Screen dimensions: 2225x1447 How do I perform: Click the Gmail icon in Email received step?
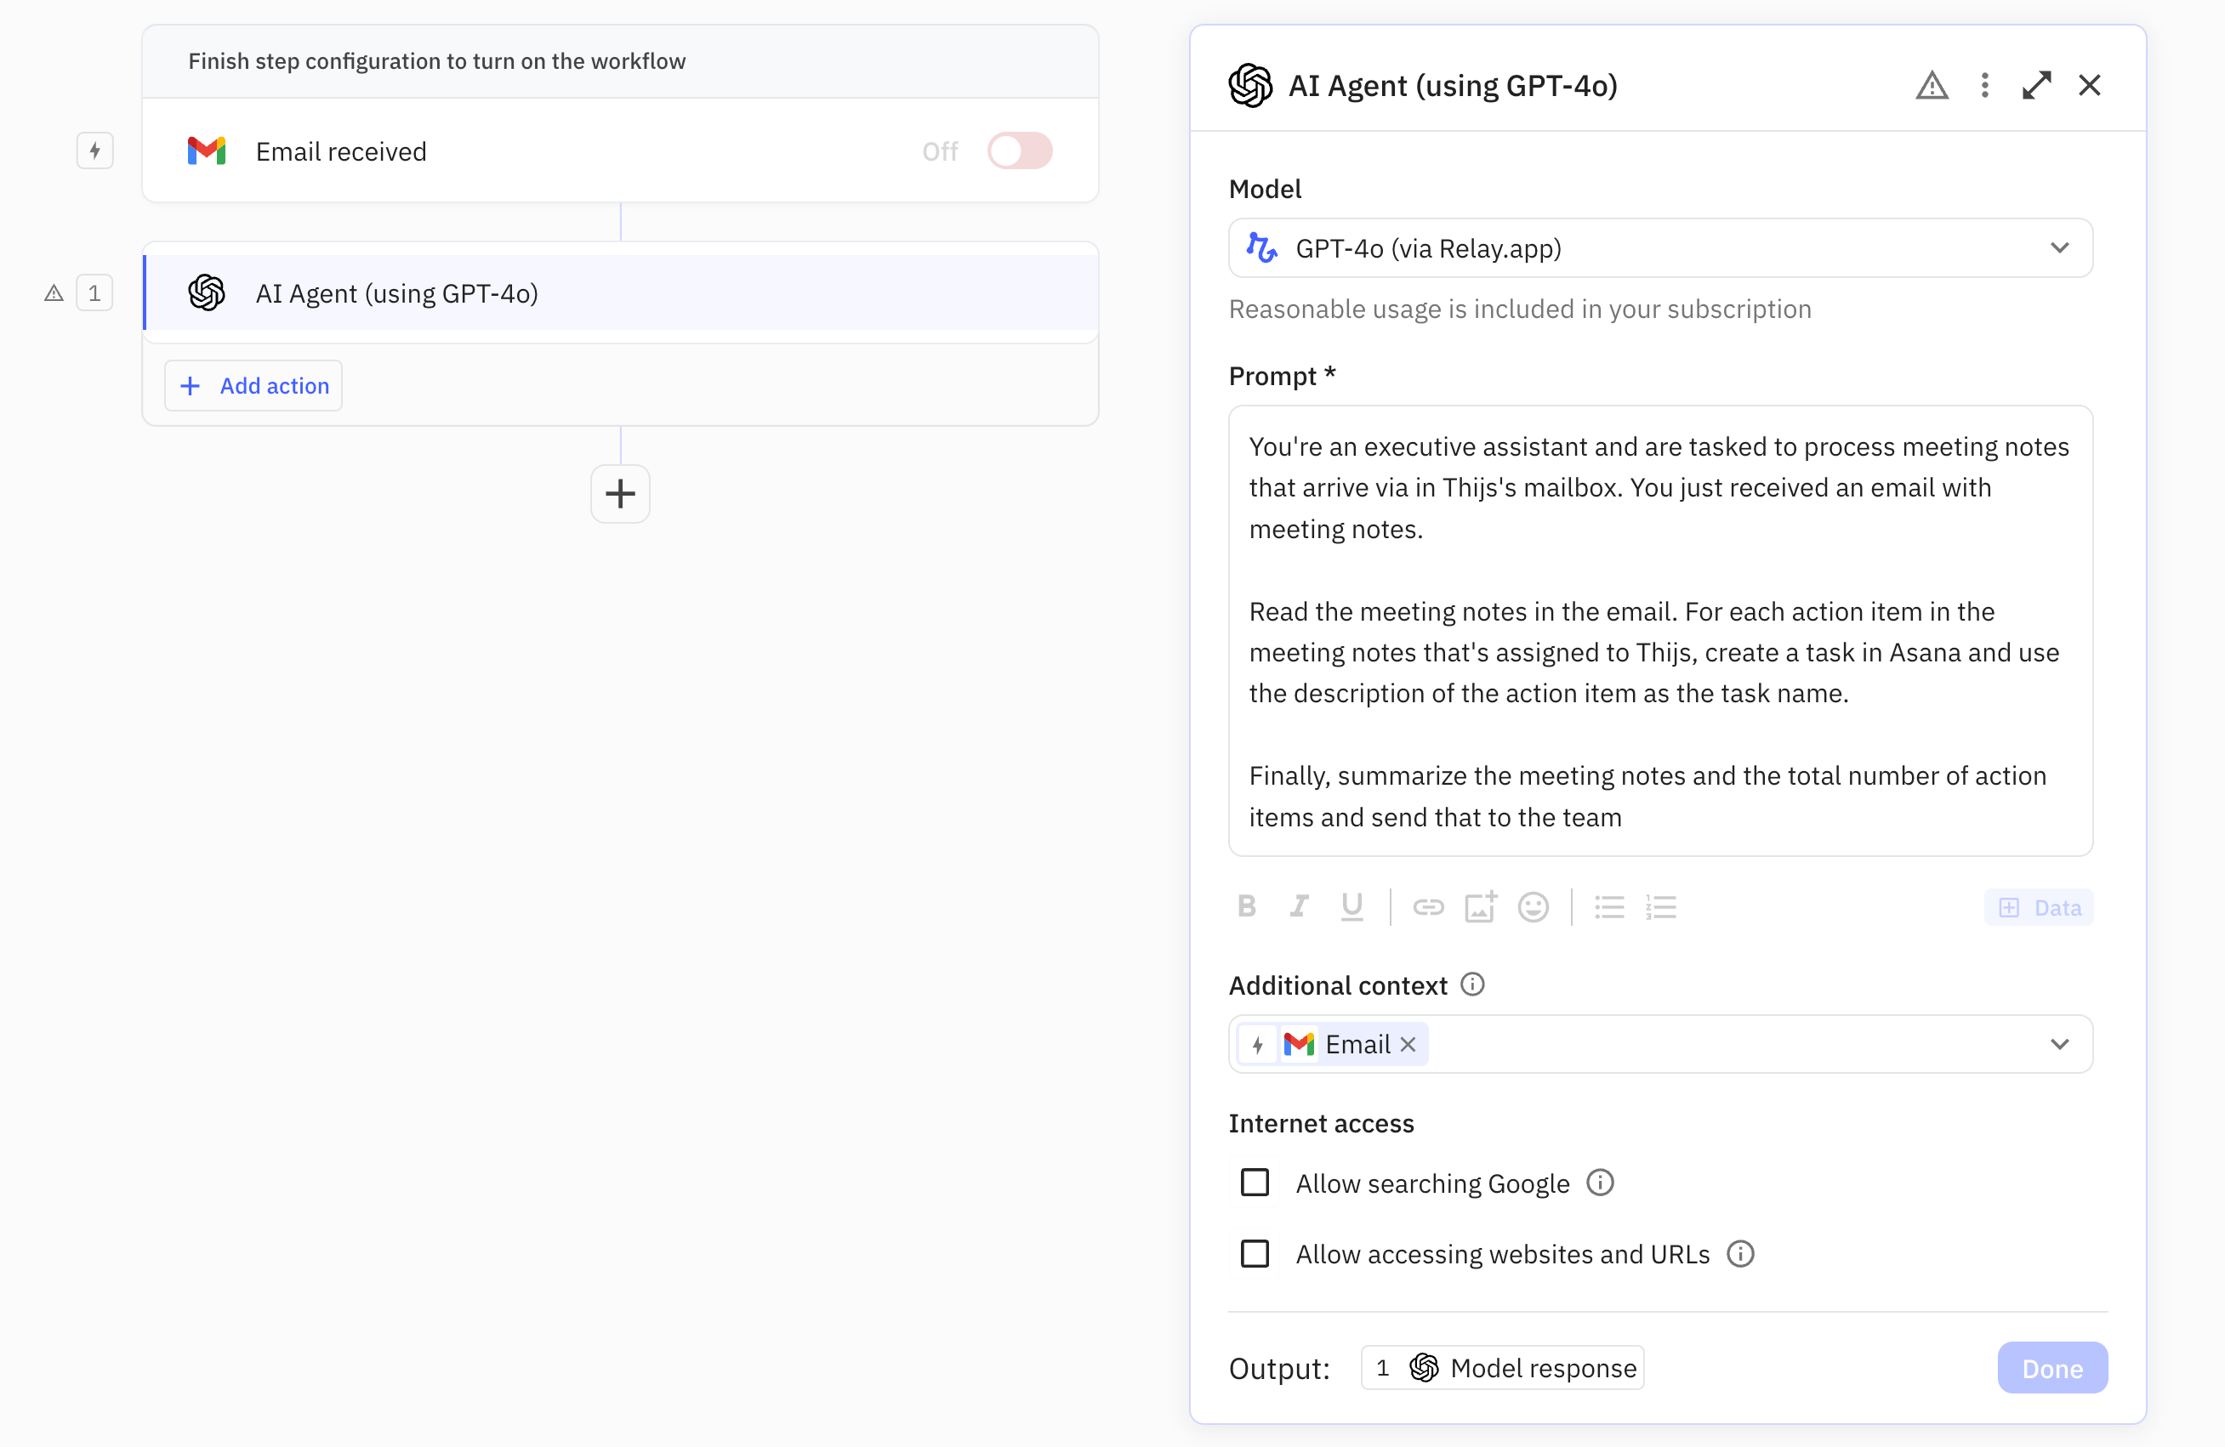click(207, 151)
